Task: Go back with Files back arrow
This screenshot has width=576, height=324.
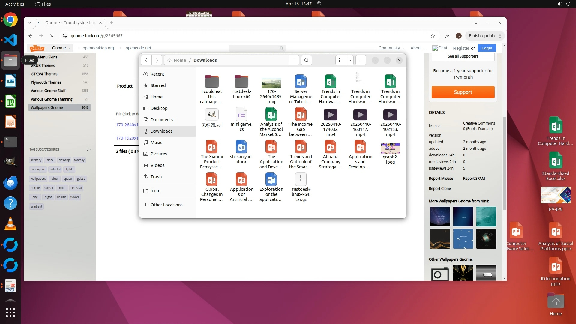Action: [x=146, y=60]
